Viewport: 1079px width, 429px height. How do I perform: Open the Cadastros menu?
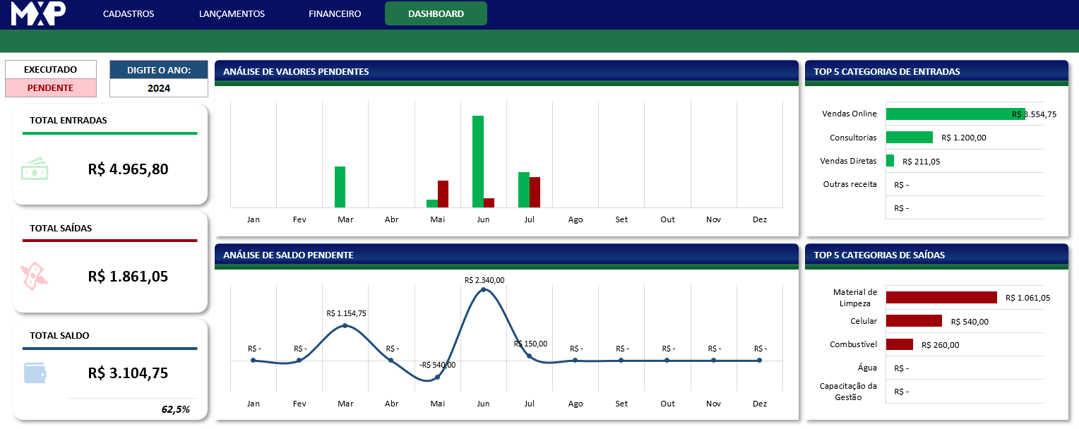[129, 13]
